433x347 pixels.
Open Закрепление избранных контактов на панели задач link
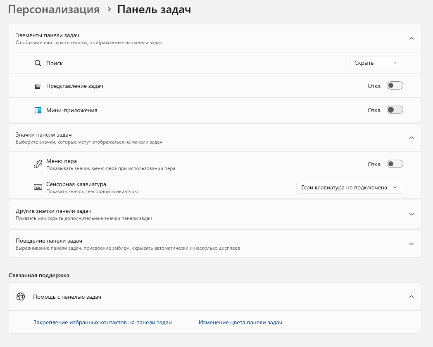click(x=102, y=322)
